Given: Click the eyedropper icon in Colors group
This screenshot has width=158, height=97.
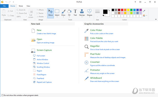Looking at the screenshot, I should pyautogui.click(x=144, y=11).
